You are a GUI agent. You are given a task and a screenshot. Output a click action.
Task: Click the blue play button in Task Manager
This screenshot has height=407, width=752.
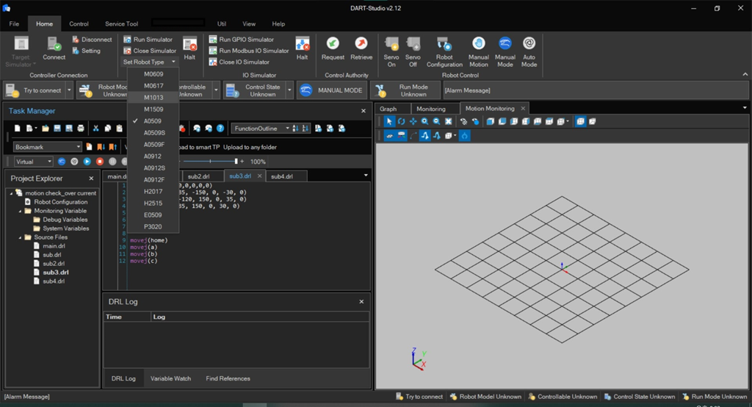tap(87, 162)
